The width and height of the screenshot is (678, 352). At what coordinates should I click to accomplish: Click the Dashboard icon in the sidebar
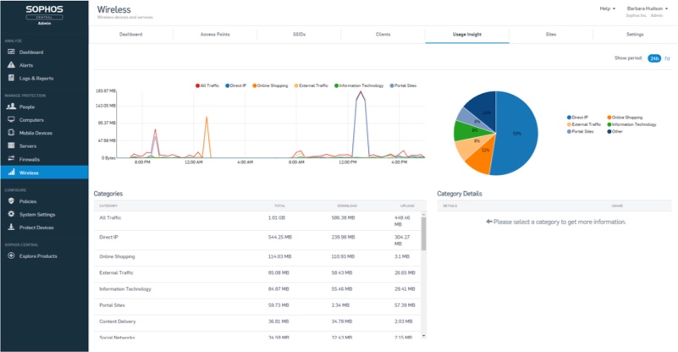point(11,52)
